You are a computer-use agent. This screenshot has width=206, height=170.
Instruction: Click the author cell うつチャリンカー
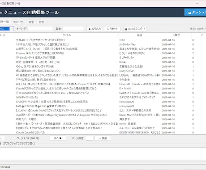coord(127,58)
